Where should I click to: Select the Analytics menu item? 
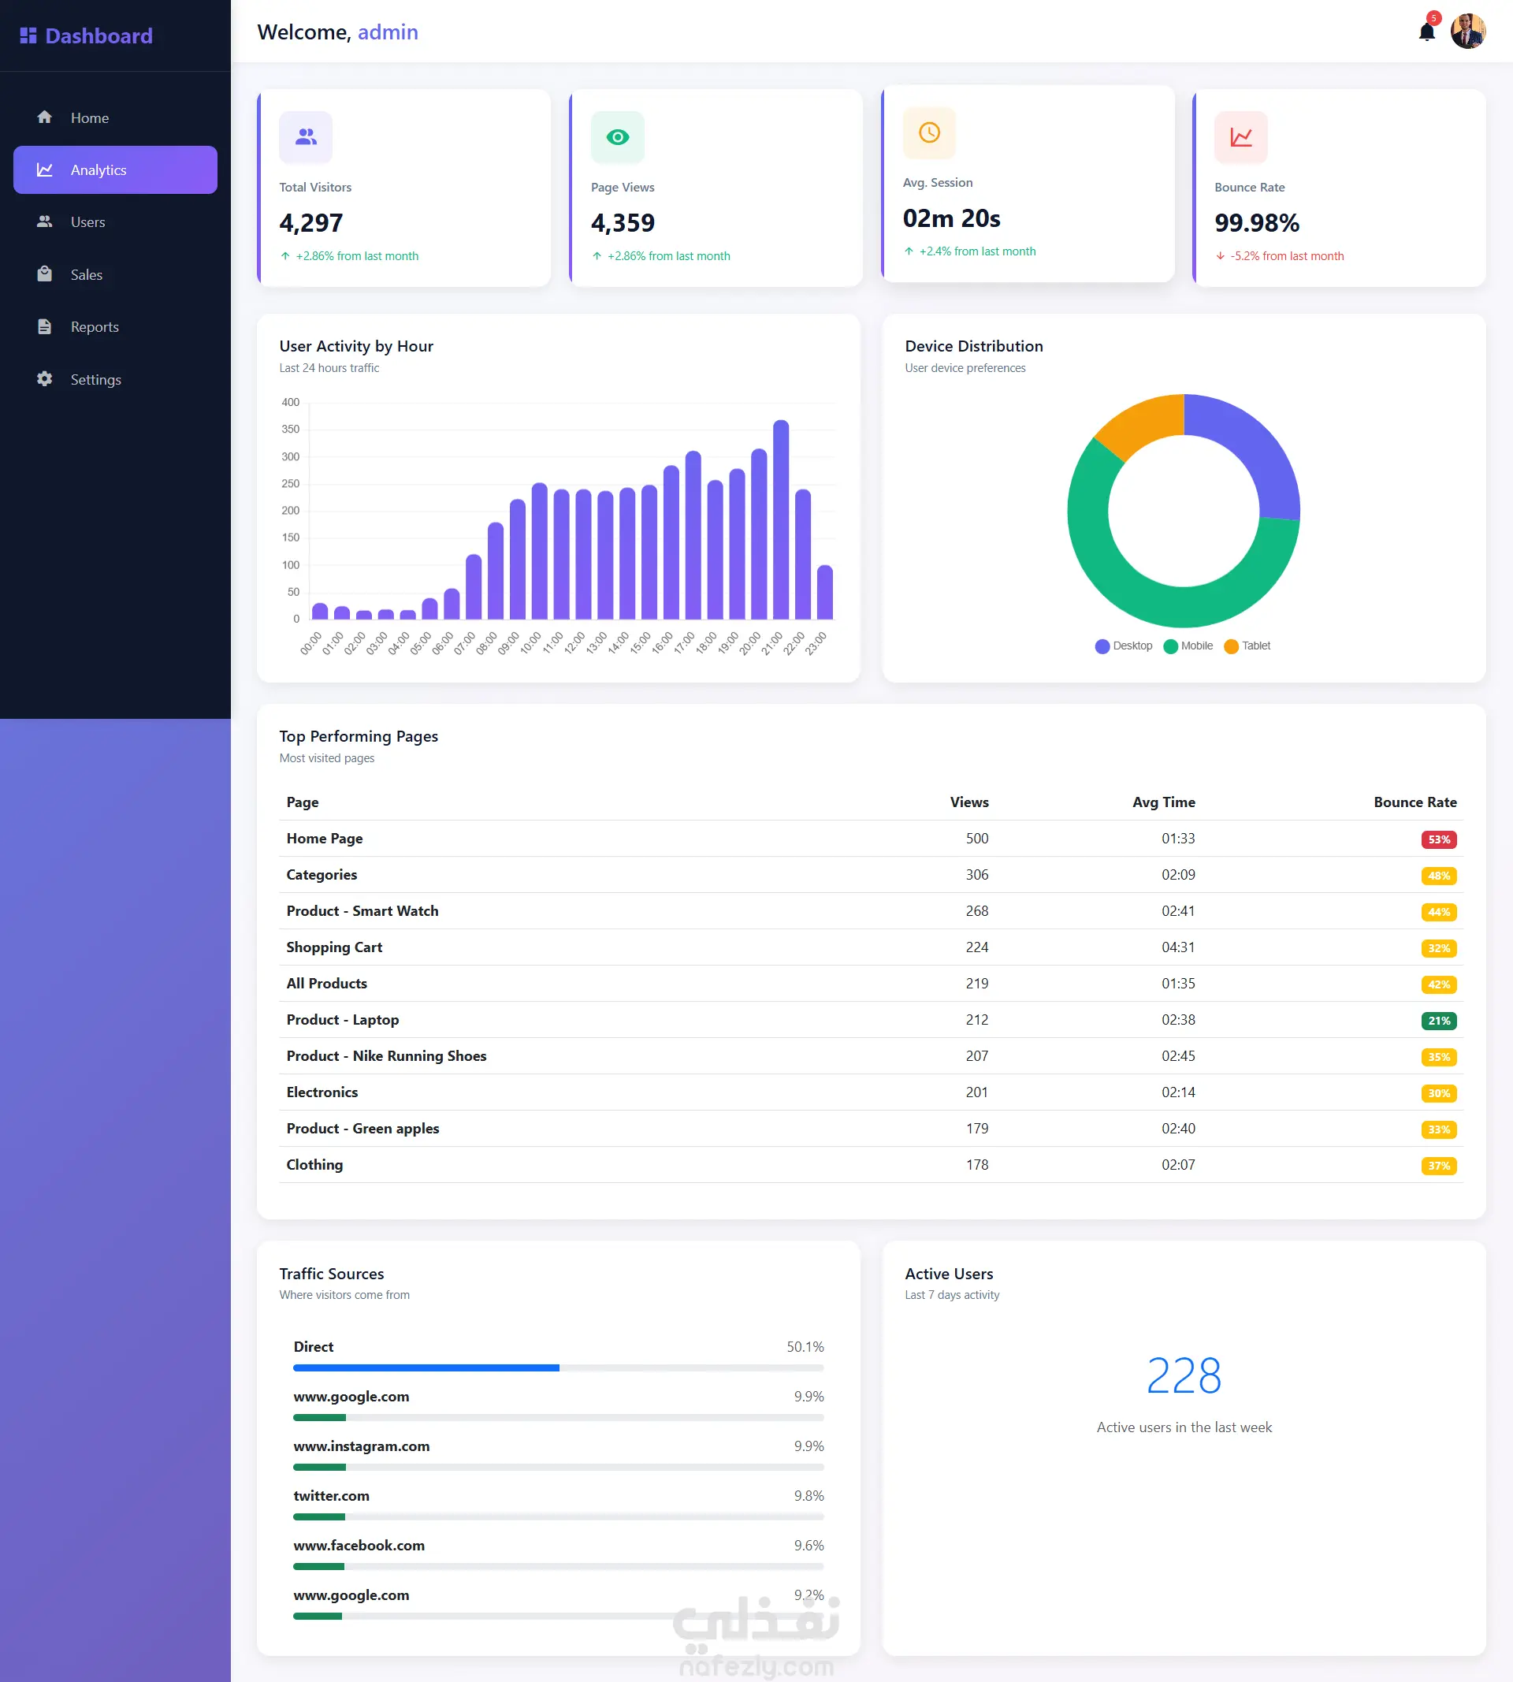[x=116, y=170]
